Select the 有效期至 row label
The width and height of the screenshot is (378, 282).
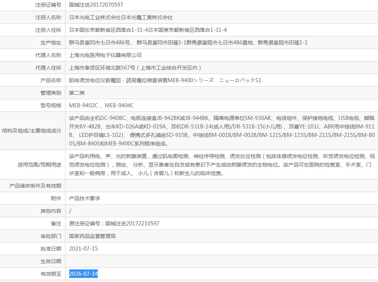point(51,274)
